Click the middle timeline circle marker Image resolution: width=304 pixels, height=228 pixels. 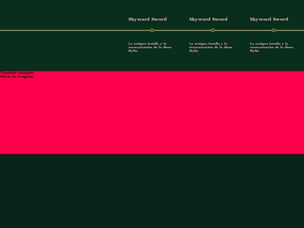pyautogui.click(x=213, y=30)
